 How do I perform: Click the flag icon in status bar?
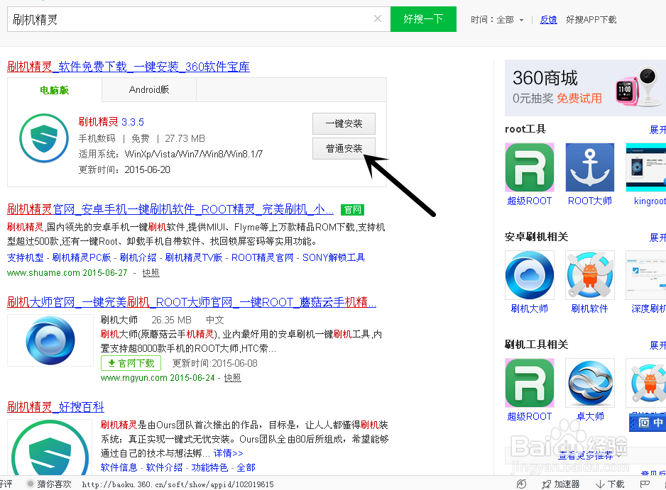coord(644,484)
